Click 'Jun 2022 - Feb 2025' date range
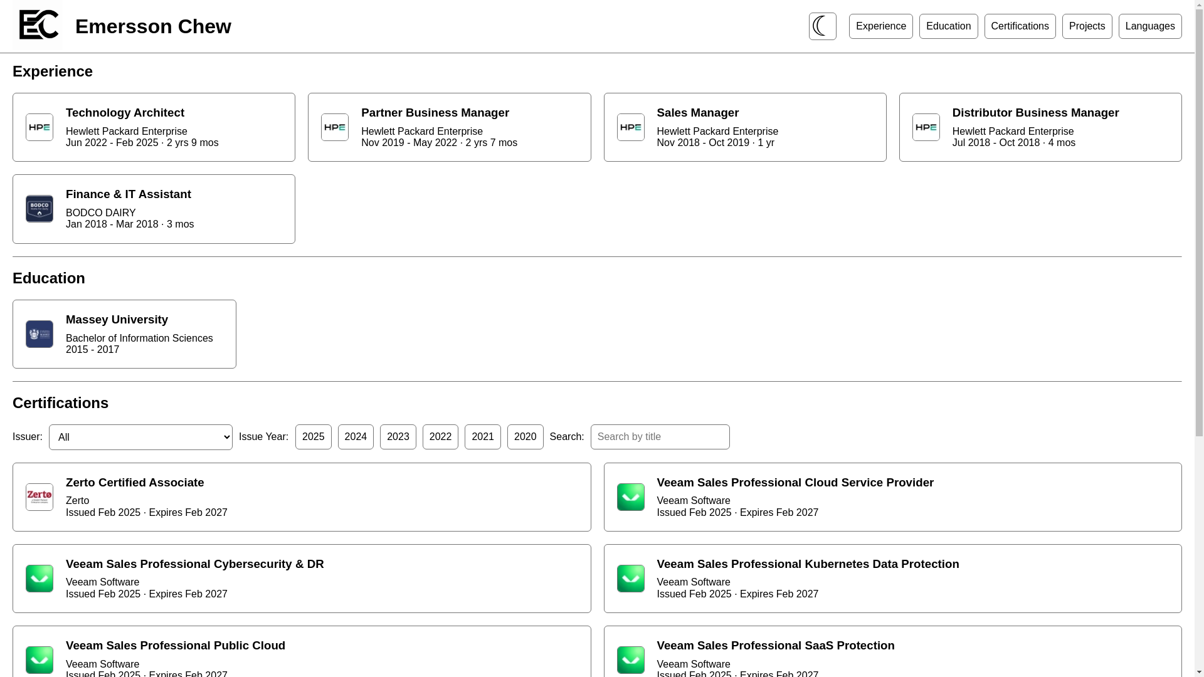This screenshot has width=1204, height=677. pos(112,143)
